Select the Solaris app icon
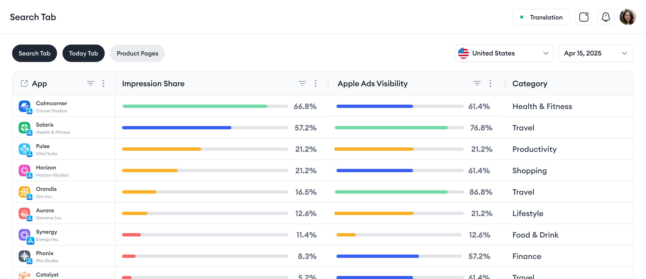 (25, 128)
